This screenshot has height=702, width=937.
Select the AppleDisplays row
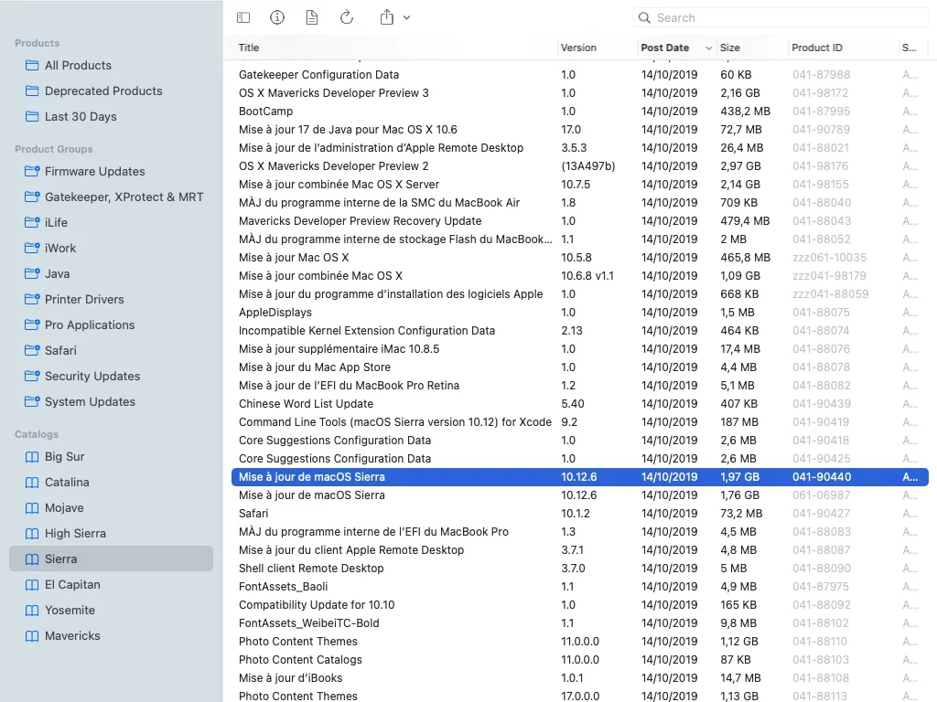click(579, 313)
